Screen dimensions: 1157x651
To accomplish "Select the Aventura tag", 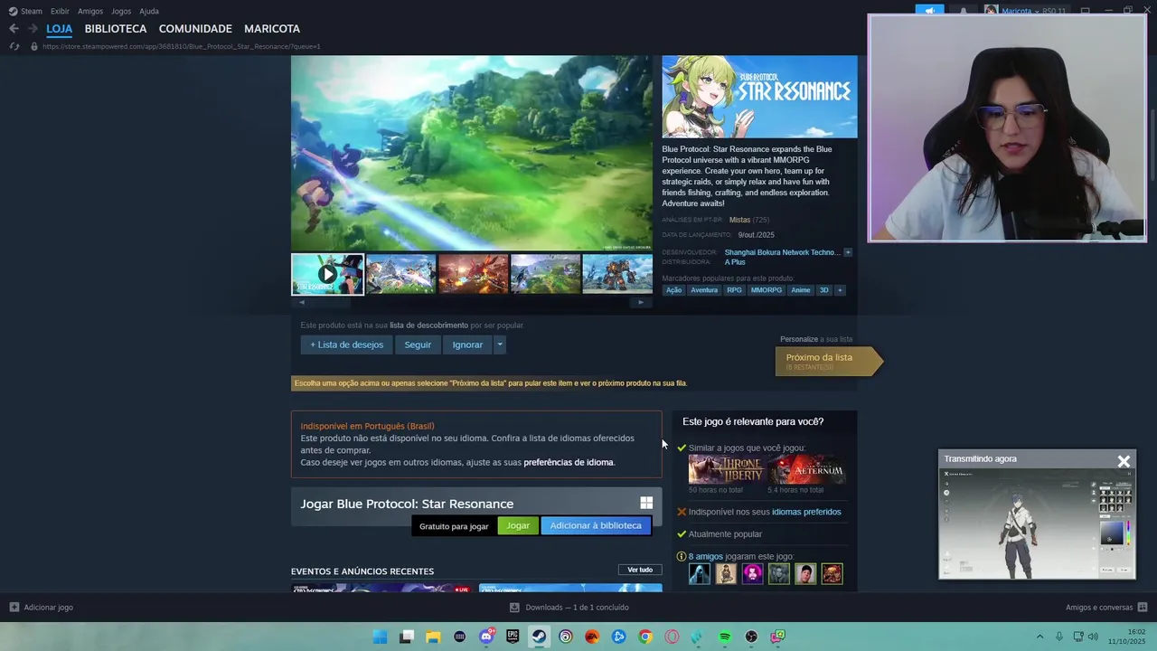I will tap(704, 290).
